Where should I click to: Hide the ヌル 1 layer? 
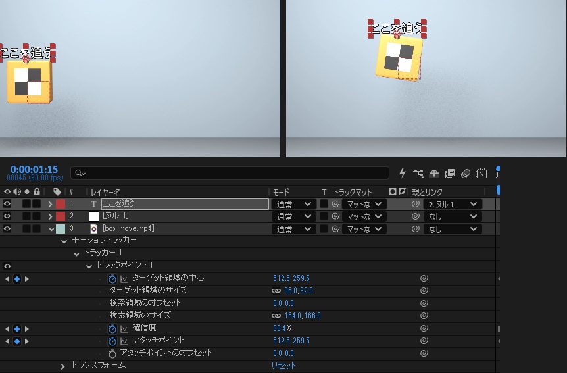(x=7, y=216)
